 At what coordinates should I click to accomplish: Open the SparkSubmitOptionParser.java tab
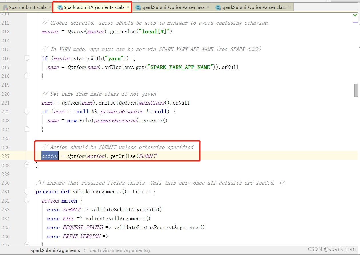point(173,7)
